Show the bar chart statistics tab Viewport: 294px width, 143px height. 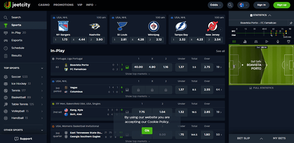(245, 41)
